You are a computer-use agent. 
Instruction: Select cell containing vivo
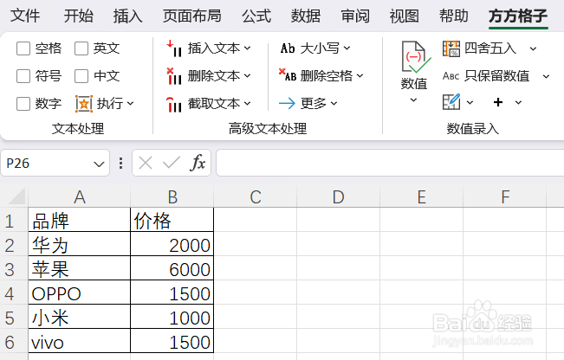pyautogui.click(x=80, y=341)
